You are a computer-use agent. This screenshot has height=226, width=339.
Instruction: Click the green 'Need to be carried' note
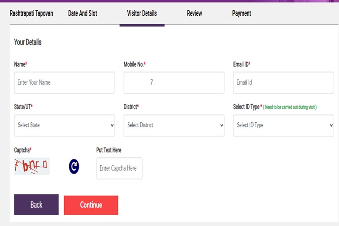[x=290, y=107]
